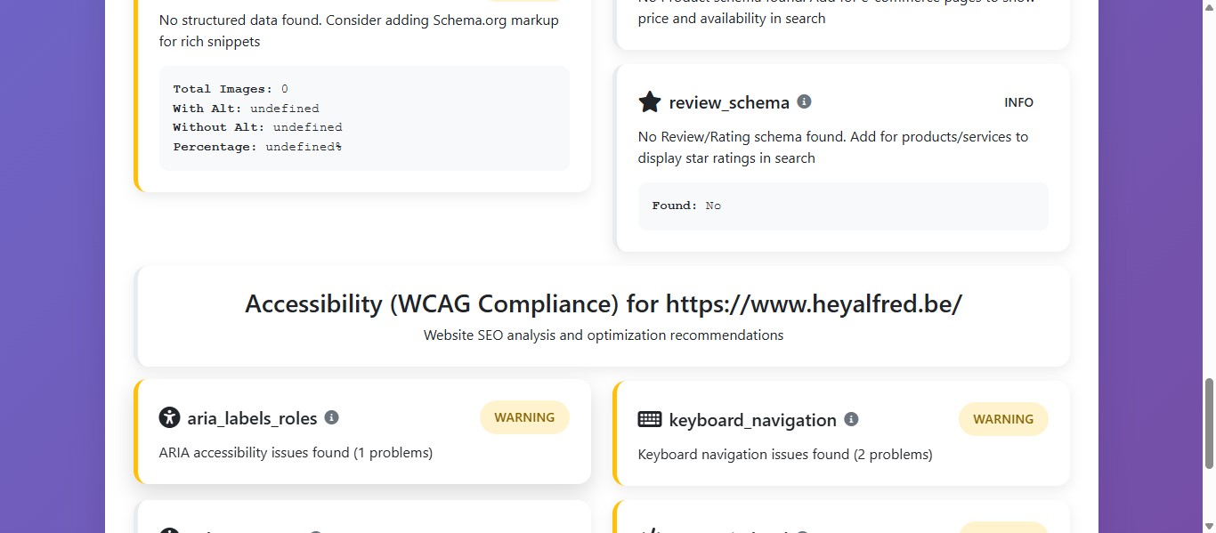Click the review_schema card title
1216x533 pixels.
click(730, 101)
